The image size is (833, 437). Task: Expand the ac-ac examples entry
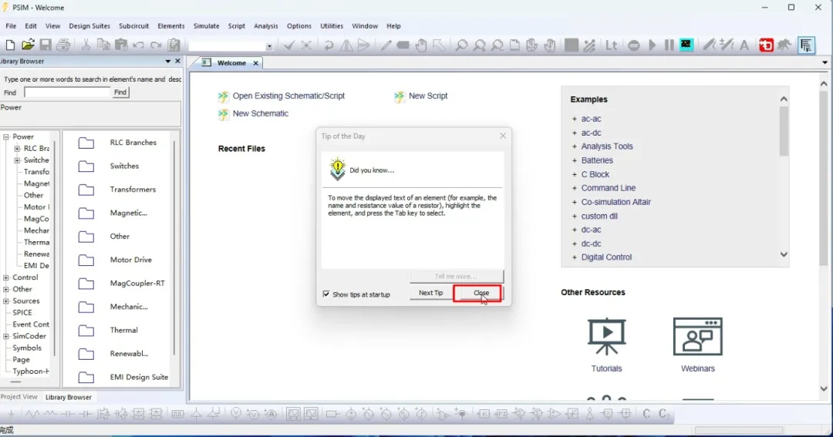575,119
